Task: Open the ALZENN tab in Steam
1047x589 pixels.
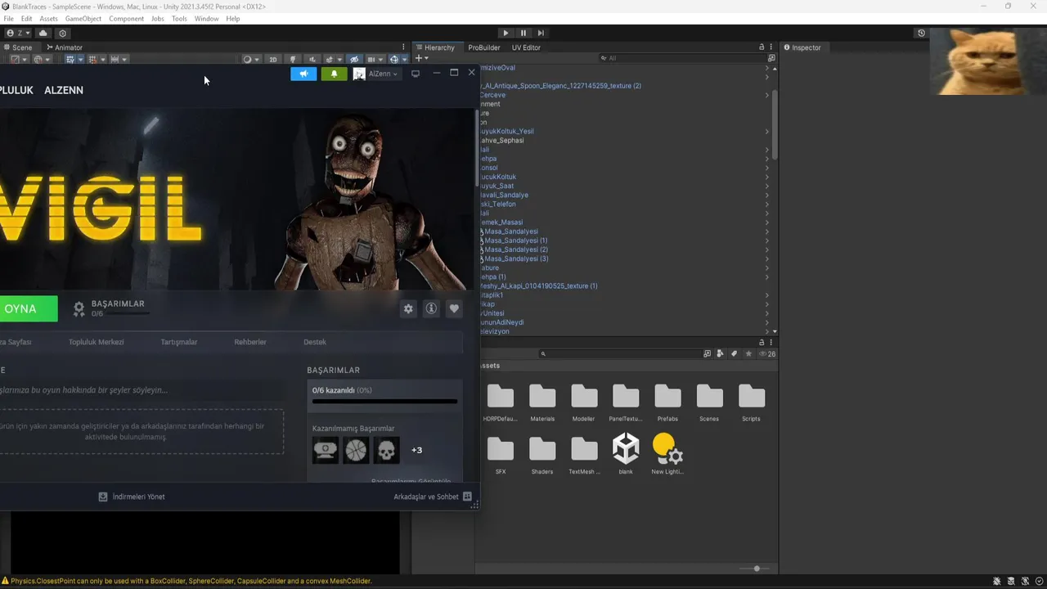Action: [x=64, y=90]
